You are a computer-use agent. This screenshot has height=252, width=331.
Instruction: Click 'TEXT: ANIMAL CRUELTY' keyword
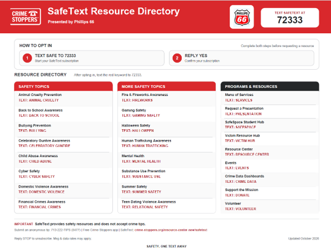point(39,100)
